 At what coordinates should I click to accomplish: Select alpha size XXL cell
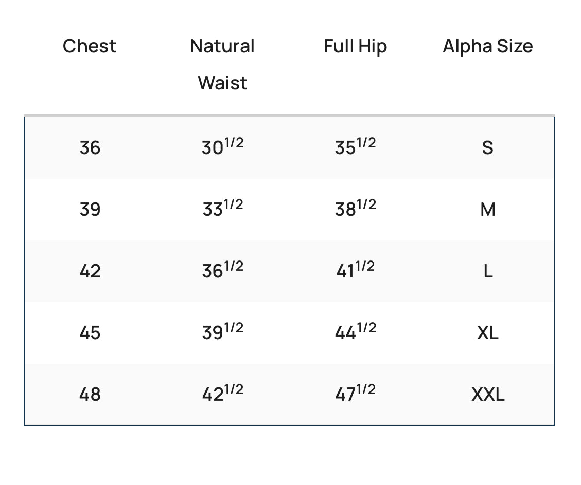(488, 395)
